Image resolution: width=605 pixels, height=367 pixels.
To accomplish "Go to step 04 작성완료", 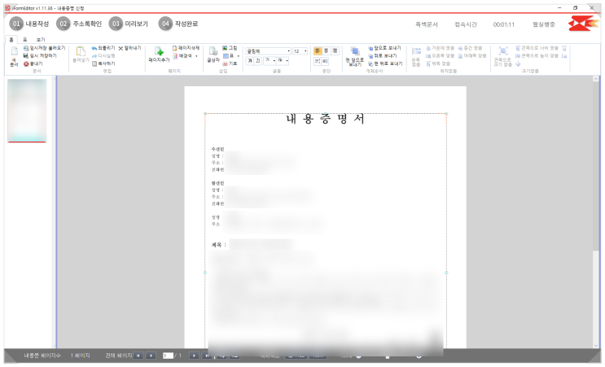I will (x=178, y=24).
